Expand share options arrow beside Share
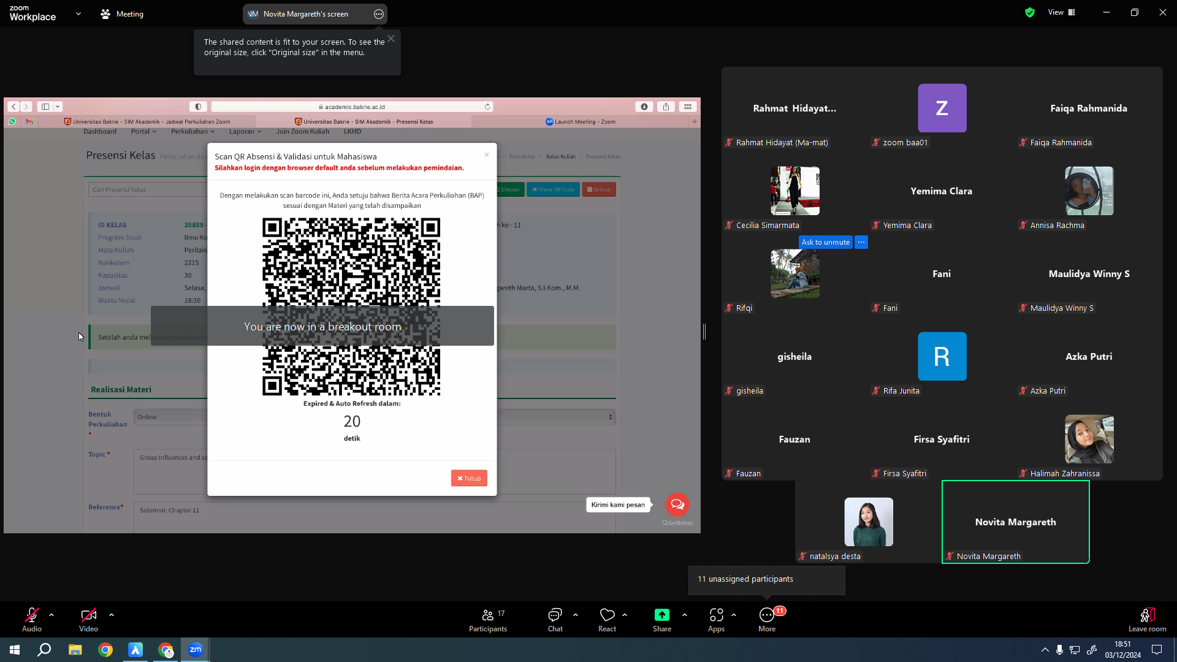The width and height of the screenshot is (1177, 662). click(685, 614)
